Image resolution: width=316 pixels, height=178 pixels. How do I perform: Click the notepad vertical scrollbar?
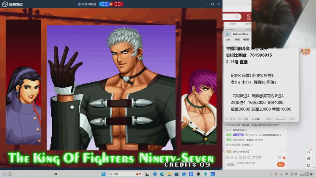pos(298,66)
